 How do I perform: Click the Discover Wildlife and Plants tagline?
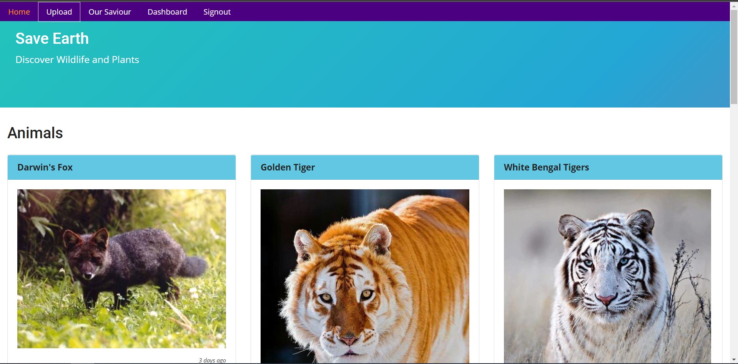tap(77, 60)
